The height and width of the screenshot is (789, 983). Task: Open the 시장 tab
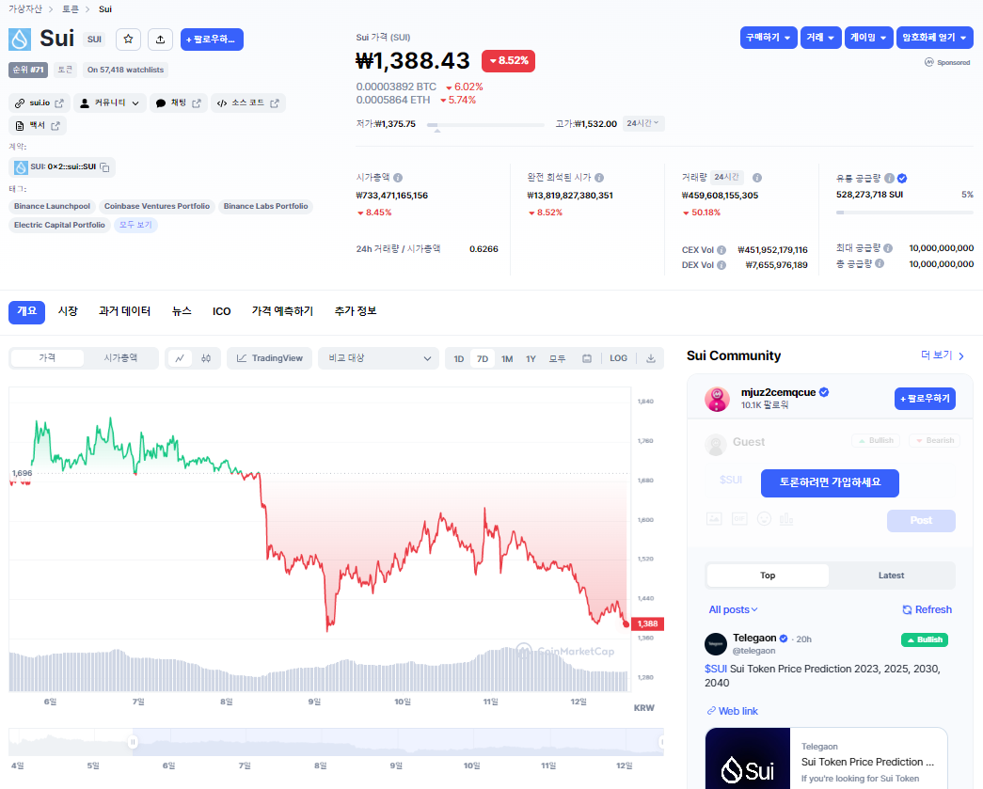click(x=68, y=311)
